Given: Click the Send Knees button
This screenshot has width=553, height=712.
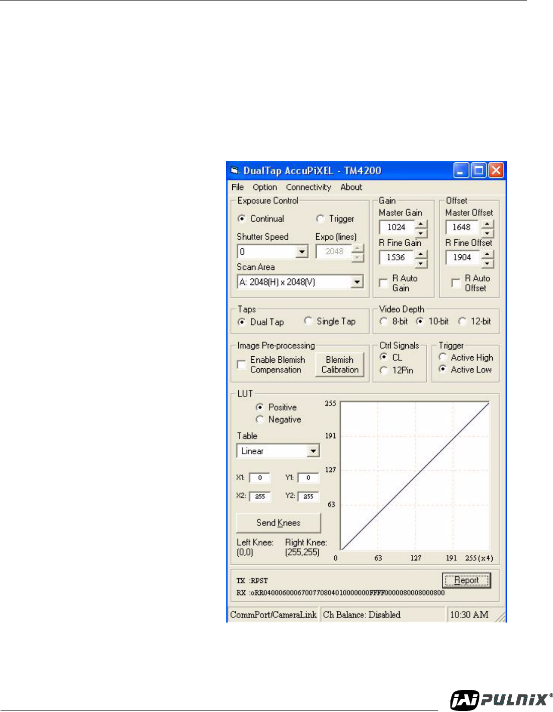Looking at the screenshot, I should 278,523.
